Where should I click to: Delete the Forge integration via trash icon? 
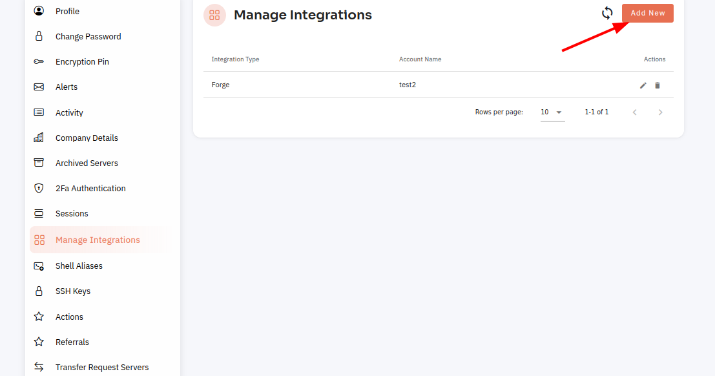pos(657,85)
